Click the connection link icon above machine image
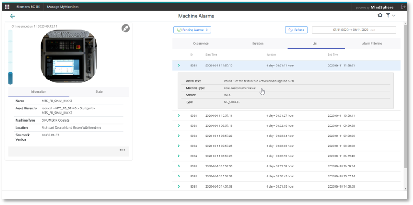The height and width of the screenshot is (205, 413). click(x=125, y=28)
